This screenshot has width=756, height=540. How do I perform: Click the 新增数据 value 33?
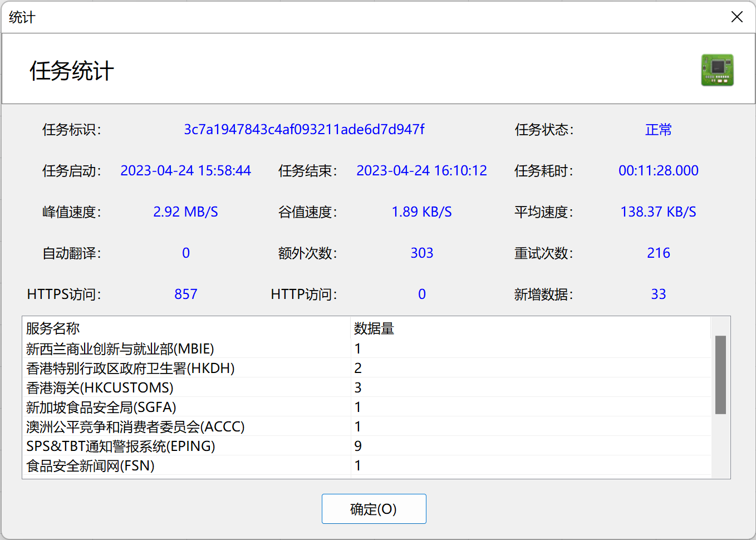click(659, 294)
